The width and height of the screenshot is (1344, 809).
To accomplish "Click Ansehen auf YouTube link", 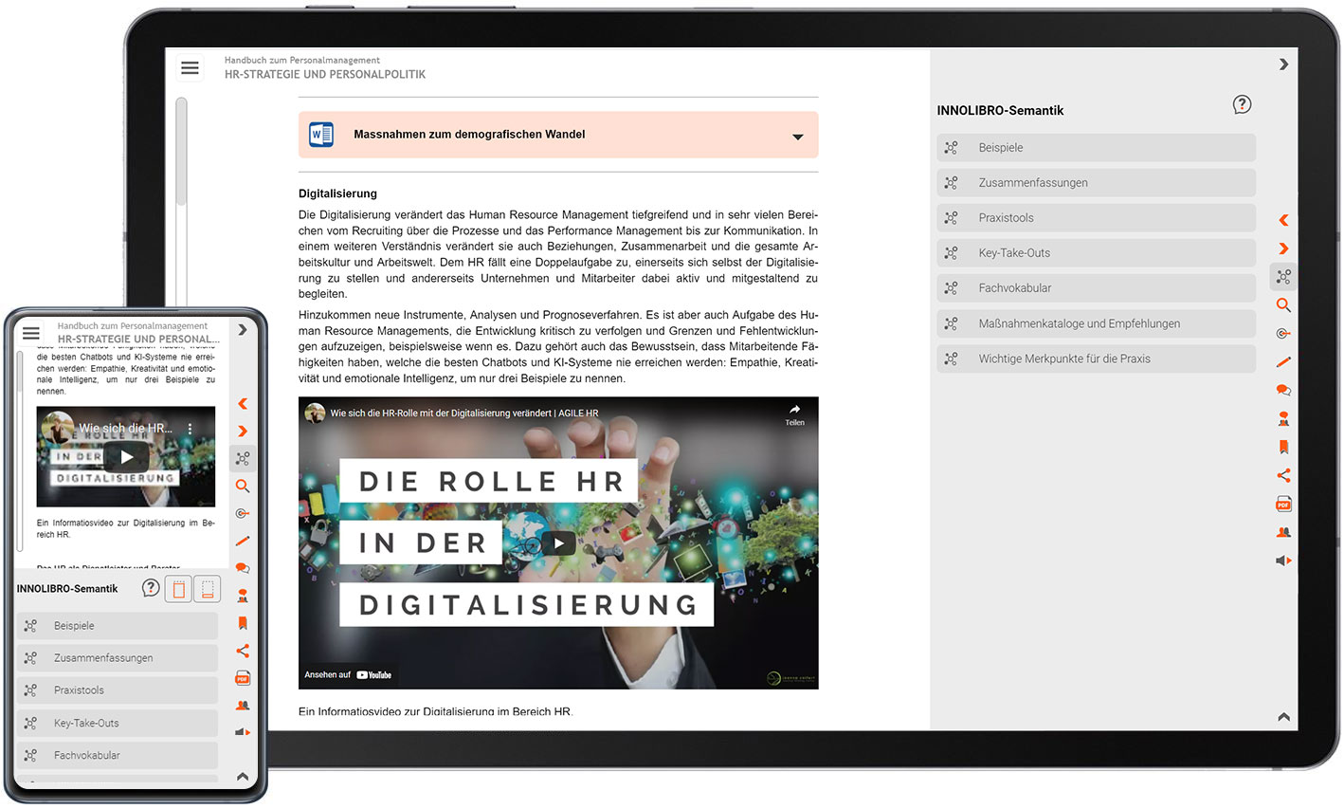I will [348, 675].
